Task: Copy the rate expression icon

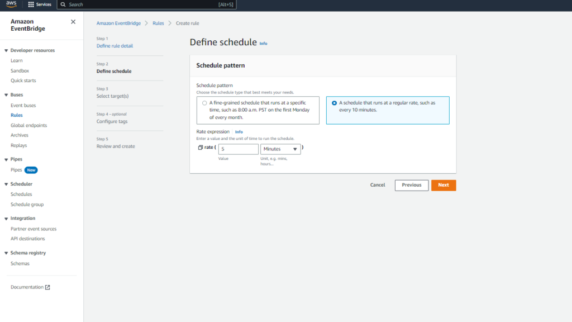Action: pyautogui.click(x=201, y=148)
